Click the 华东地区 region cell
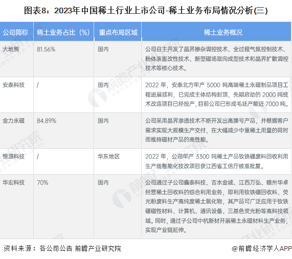The image size is (292, 259). pyautogui.click(x=109, y=156)
